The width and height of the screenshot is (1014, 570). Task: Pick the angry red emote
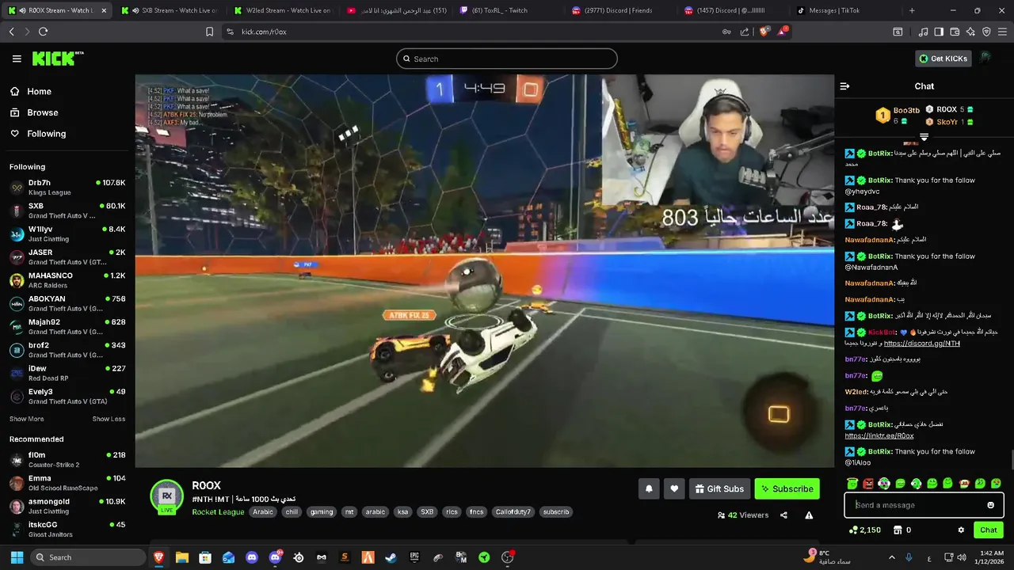[868, 483]
